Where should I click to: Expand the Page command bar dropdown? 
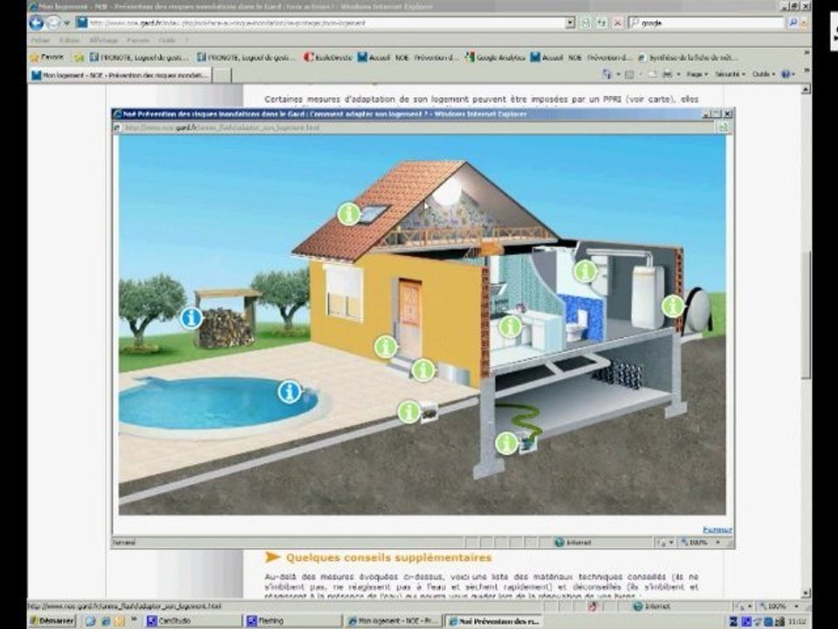[x=697, y=74]
